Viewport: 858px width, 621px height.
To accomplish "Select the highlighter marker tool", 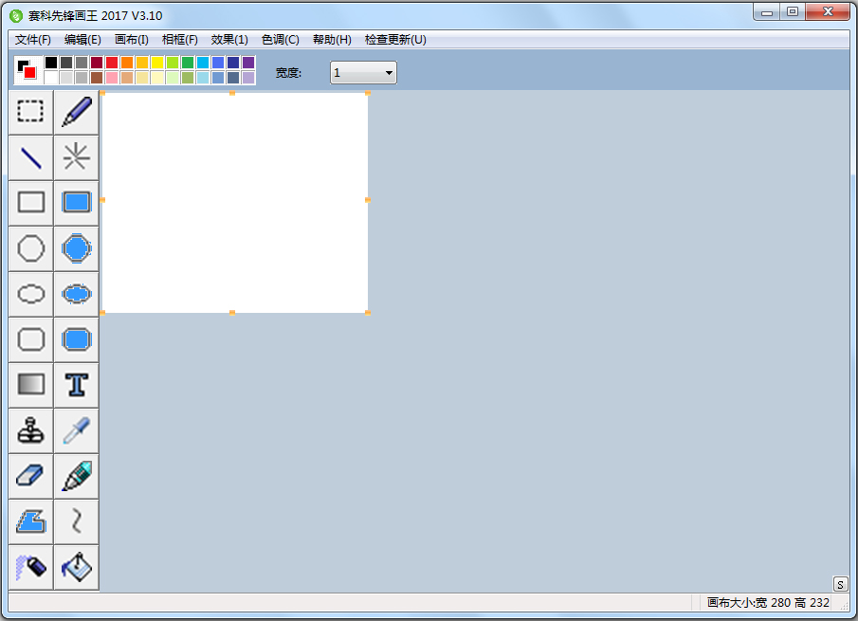I will [76, 476].
